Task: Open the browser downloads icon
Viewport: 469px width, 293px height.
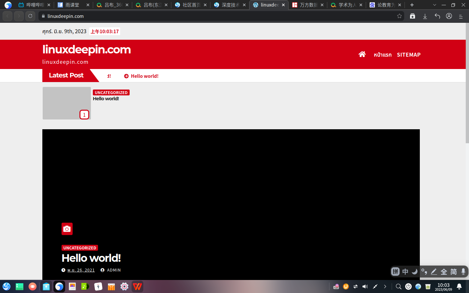Action: point(425,16)
